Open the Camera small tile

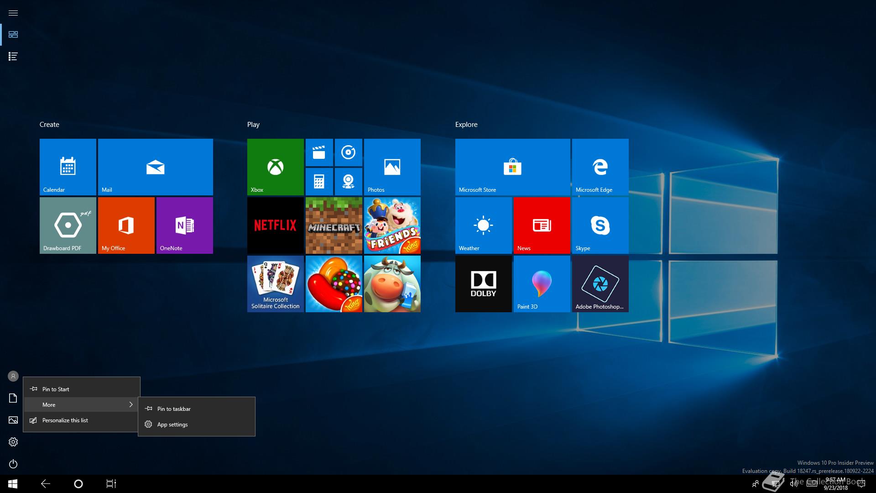pyautogui.click(x=349, y=182)
